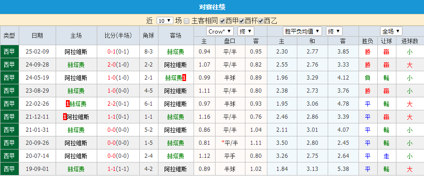Click red card badge beside 赫塔费 in 24-05-19 row

184,78
